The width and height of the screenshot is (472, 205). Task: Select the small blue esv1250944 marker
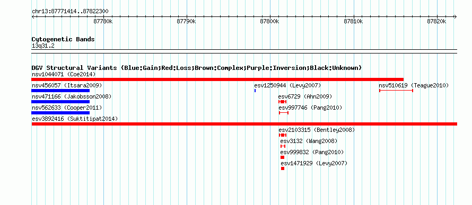[x=255, y=91]
